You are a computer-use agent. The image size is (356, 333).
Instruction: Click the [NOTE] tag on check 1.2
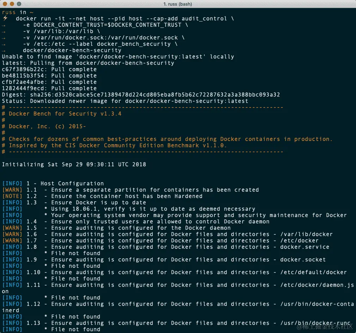pos(12,196)
